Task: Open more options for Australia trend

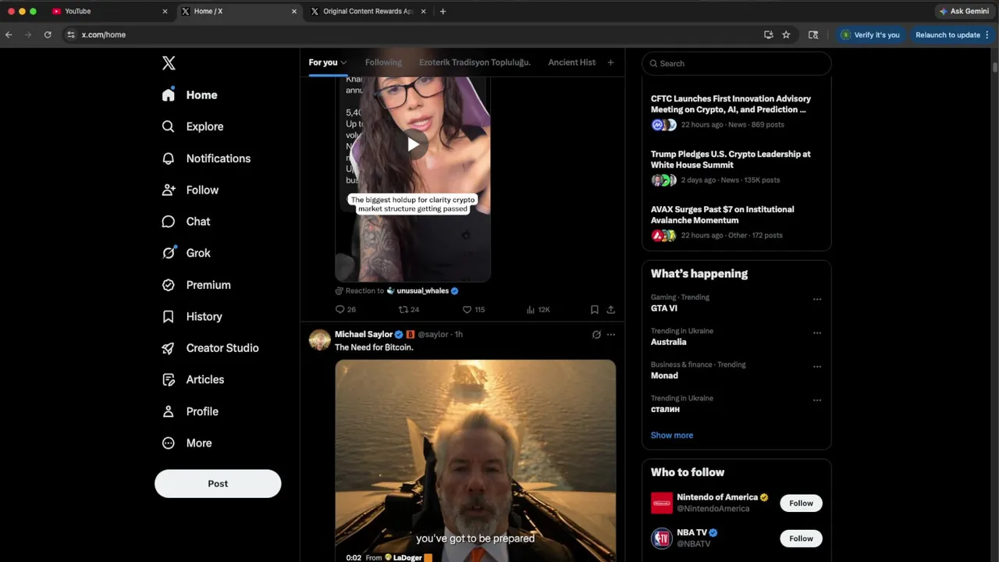Action: pyautogui.click(x=817, y=333)
